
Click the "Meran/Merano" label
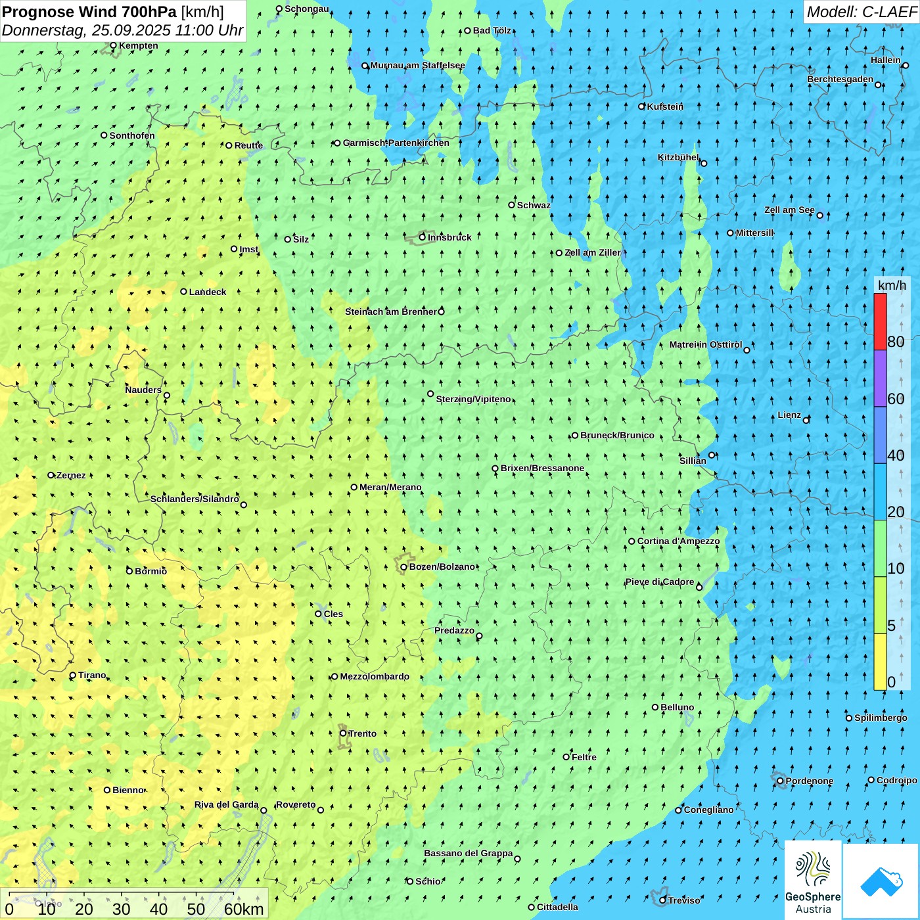pos(390,487)
